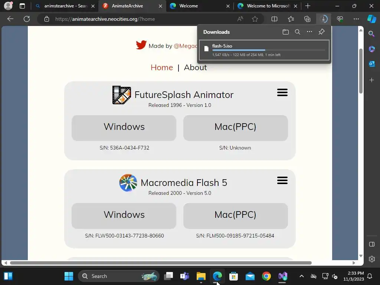Screen dimensions: 380x285
Task: Open Task View on the taskbar
Action: [x=168, y=276]
